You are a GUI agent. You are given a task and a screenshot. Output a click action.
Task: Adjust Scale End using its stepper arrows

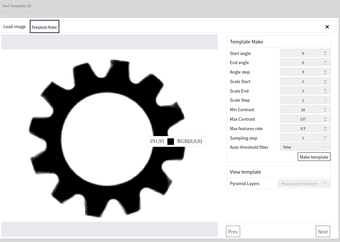(325, 91)
